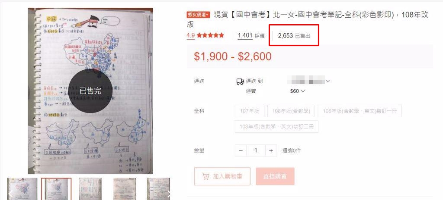443x200 pixels.
Task: Show previous thumbnail with left arrow
Action: click(10, 194)
